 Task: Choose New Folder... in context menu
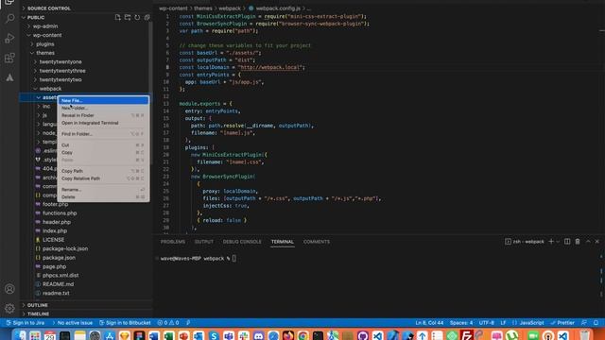point(103,108)
